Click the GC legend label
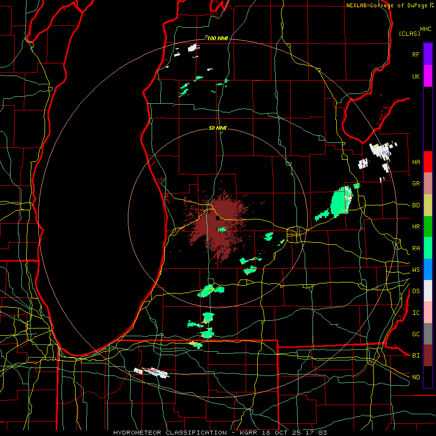 [416, 334]
